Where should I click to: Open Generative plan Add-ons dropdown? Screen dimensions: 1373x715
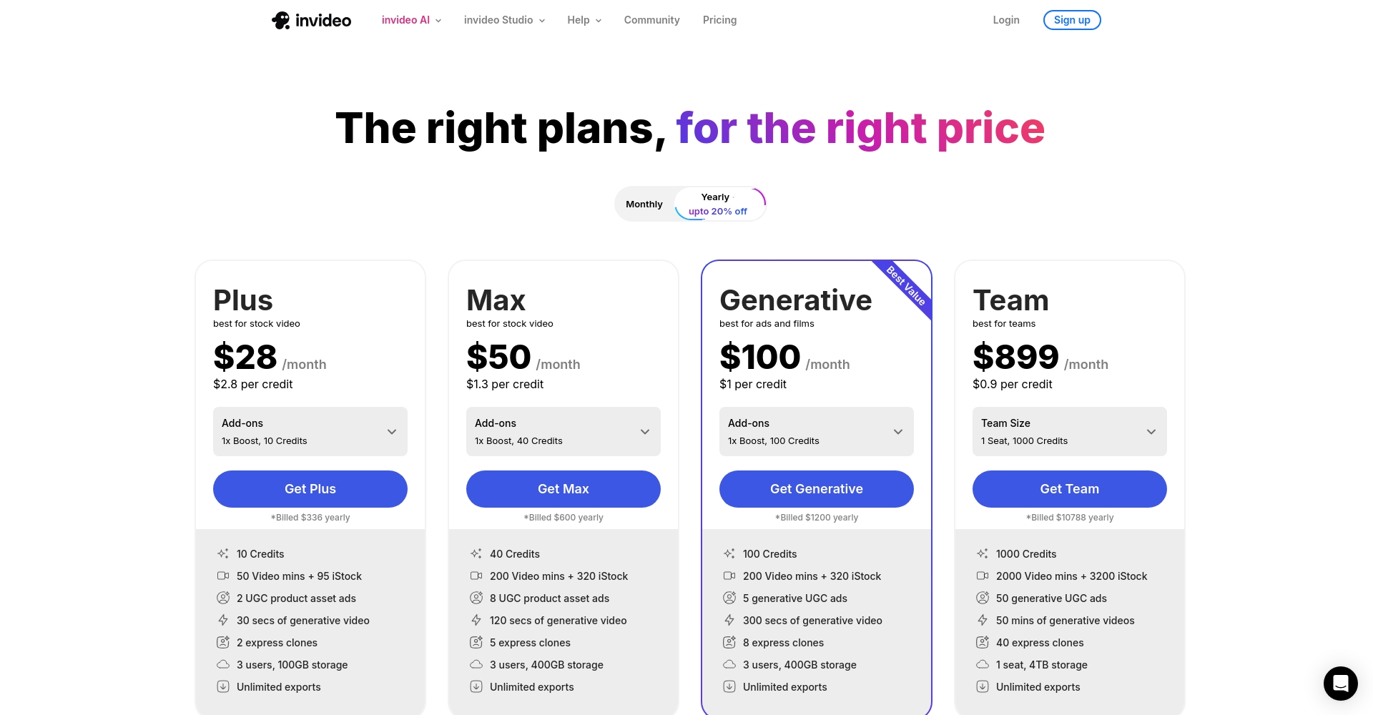tap(817, 432)
